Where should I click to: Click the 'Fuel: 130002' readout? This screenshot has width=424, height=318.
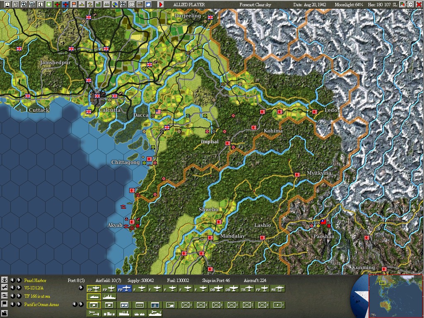click(178, 280)
